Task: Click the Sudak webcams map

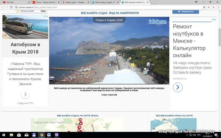Action: point(77,125)
